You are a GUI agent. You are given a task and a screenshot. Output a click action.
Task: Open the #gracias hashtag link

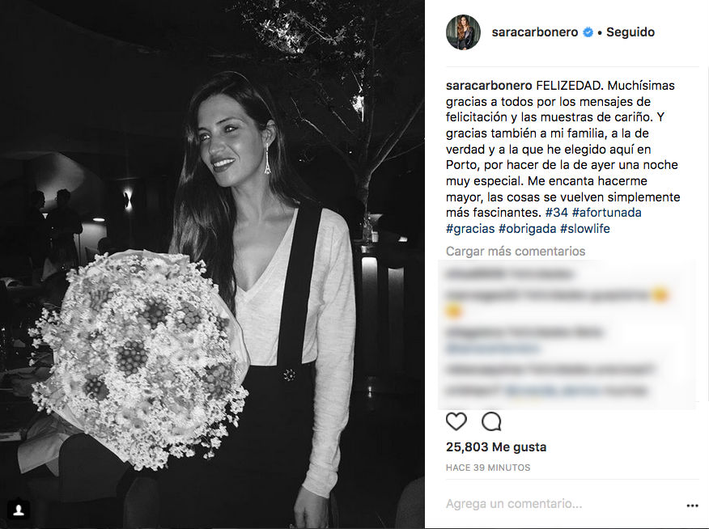click(470, 229)
